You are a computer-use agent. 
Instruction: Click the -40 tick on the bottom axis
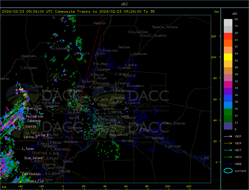pos(20,186)
